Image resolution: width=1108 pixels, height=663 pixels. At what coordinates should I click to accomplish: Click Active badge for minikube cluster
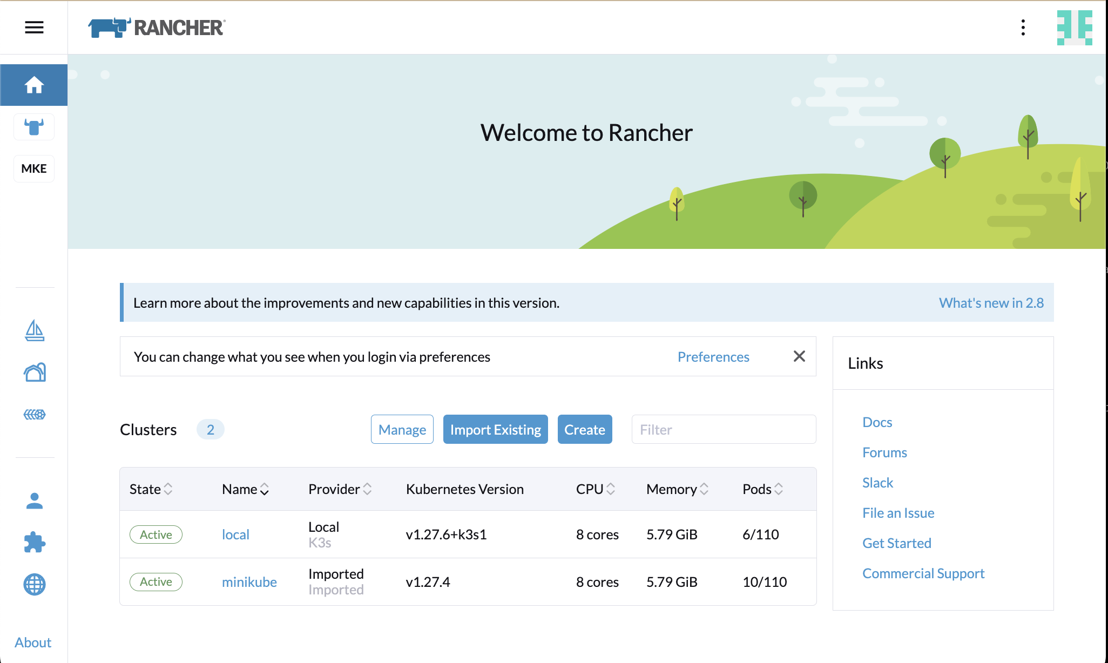pos(156,582)
